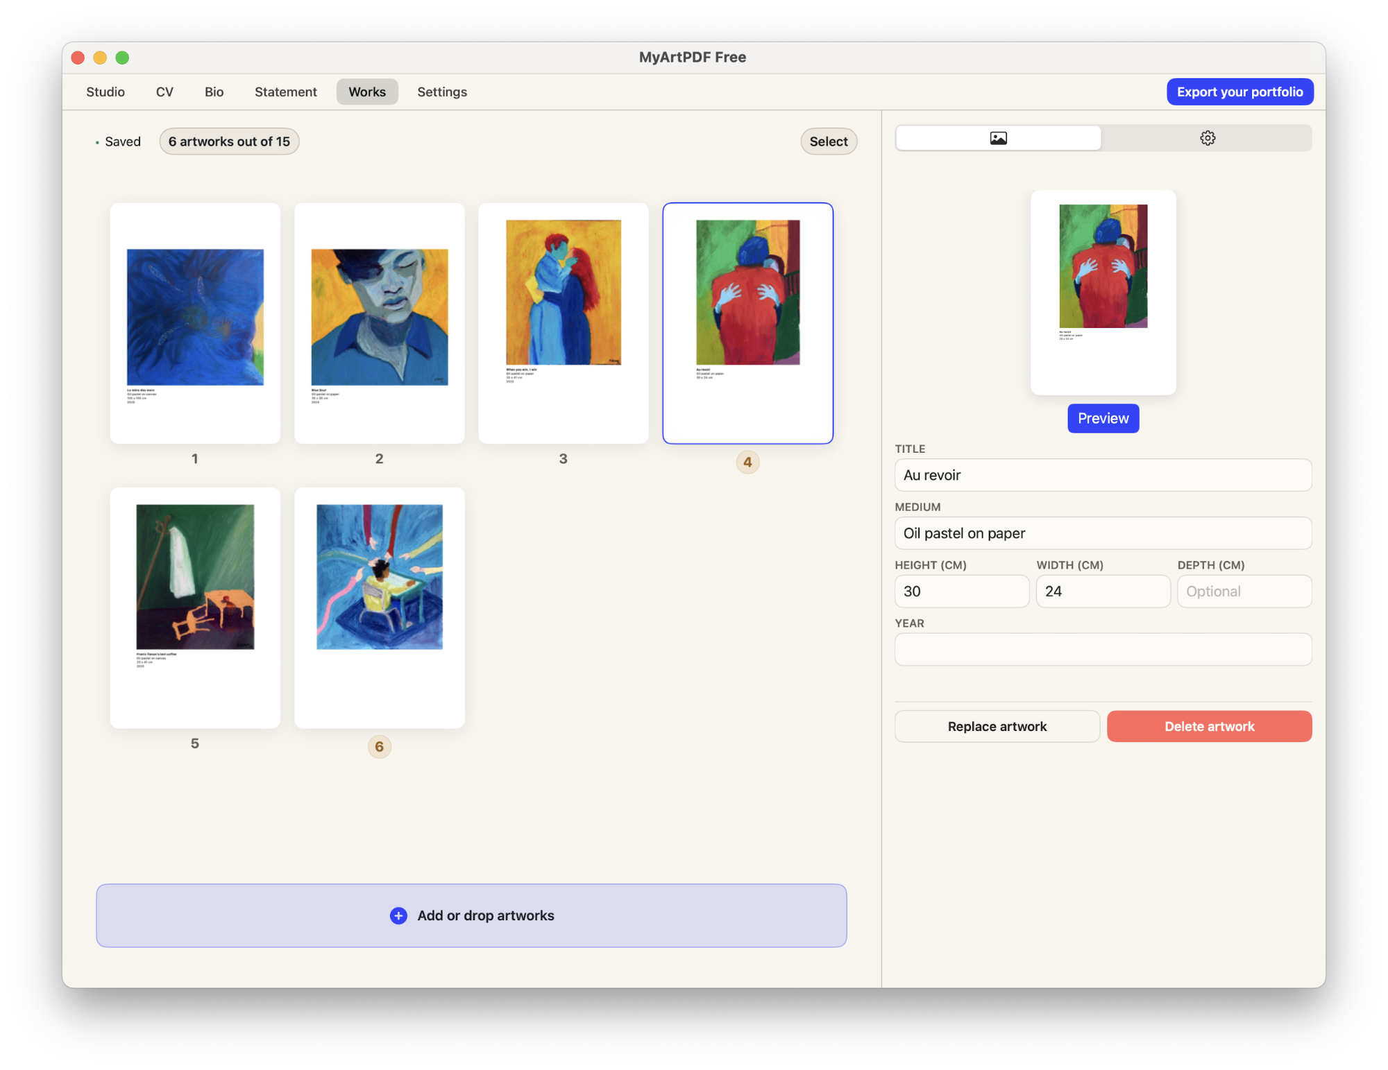Select the Au revoir artwork thumbnail
This screenshot has height=1070, width=1388.
click(747, 322)
